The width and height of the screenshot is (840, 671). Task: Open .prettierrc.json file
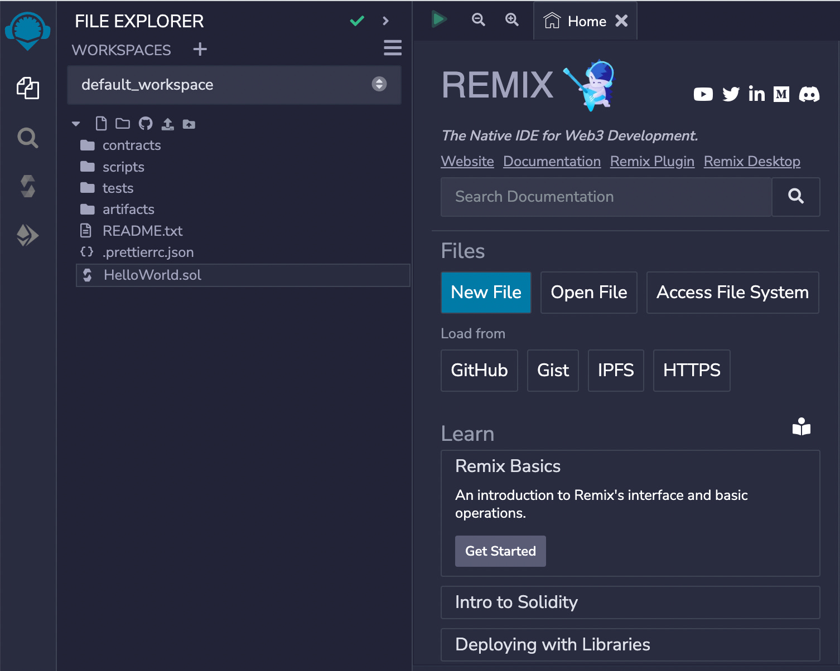[137, 252]
